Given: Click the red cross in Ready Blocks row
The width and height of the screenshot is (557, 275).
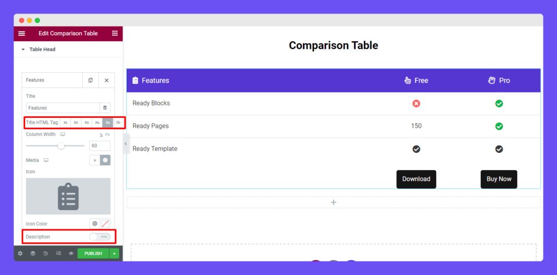Looking at the screenshot, I should tap(416, 104).
